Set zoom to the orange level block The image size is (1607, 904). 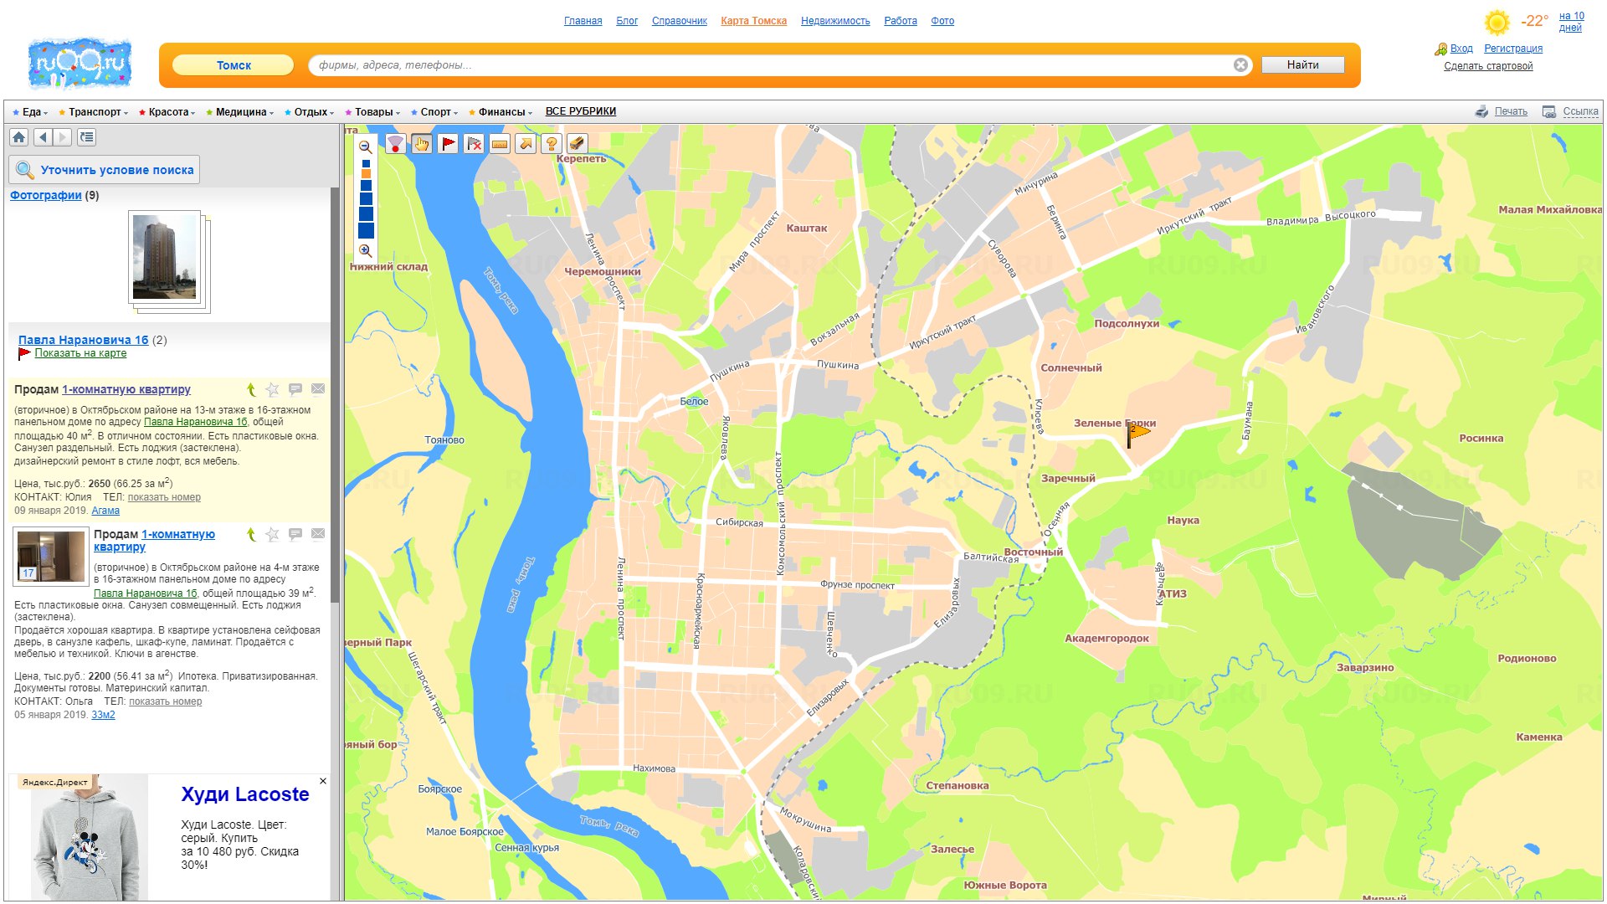point(366,173)
